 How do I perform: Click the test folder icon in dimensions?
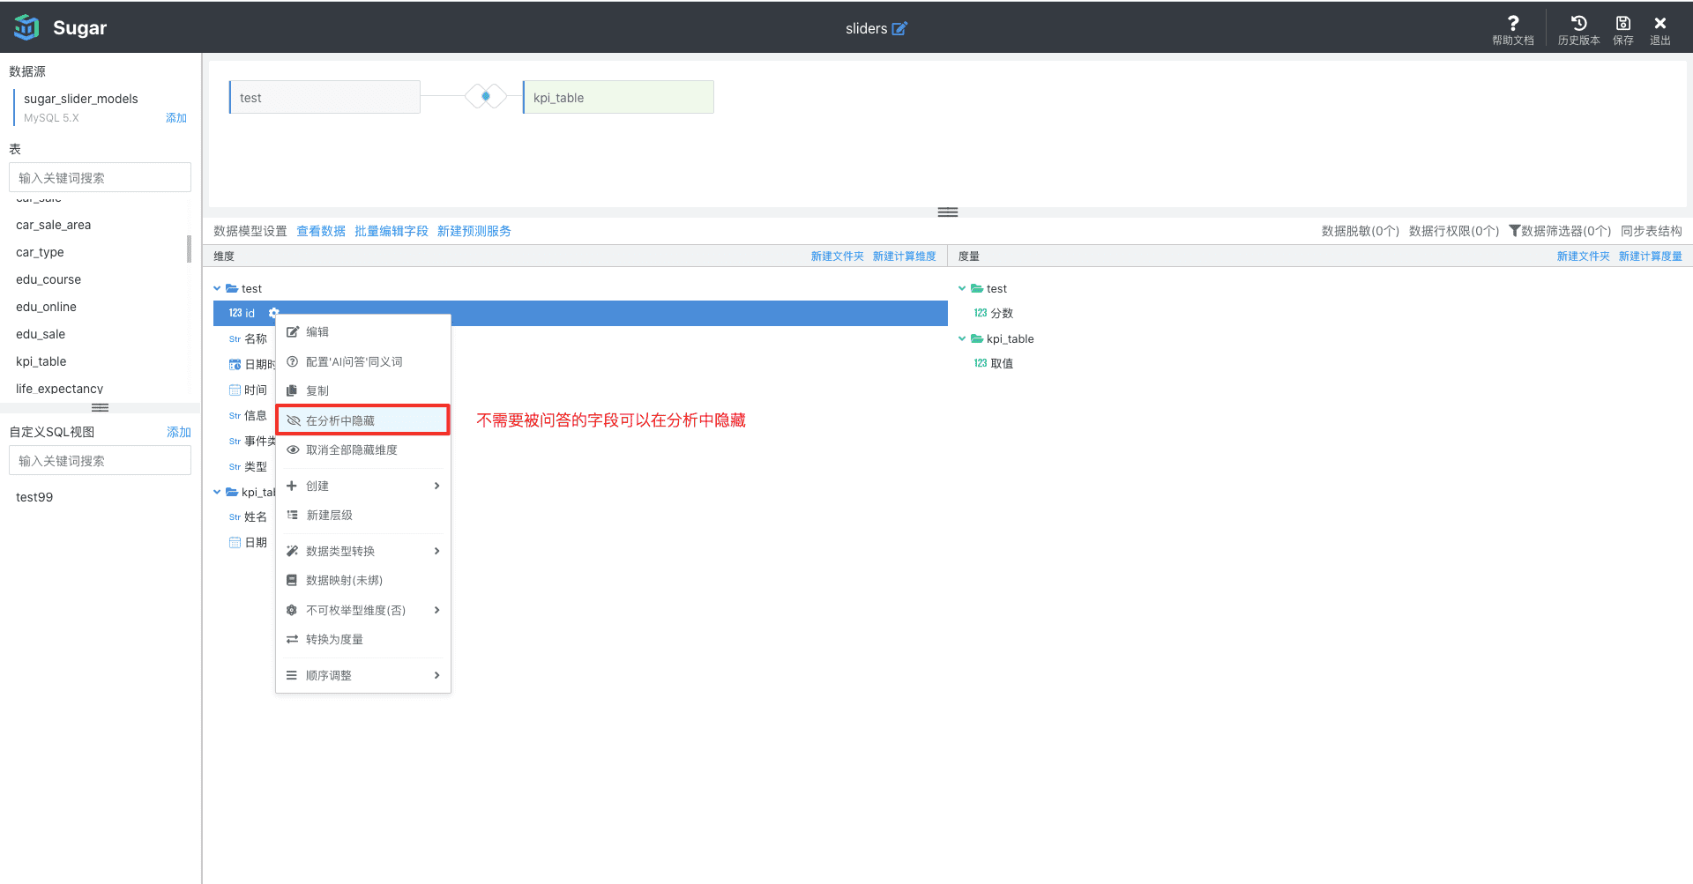pyautogui.click(x=232, y=288)
